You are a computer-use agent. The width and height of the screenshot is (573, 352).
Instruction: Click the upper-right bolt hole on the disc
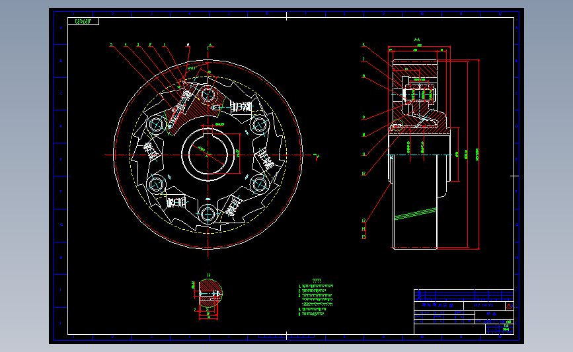tap(260, 125)
